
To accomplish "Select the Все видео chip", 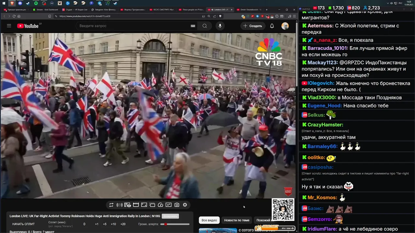I will [x=209, y=220].
